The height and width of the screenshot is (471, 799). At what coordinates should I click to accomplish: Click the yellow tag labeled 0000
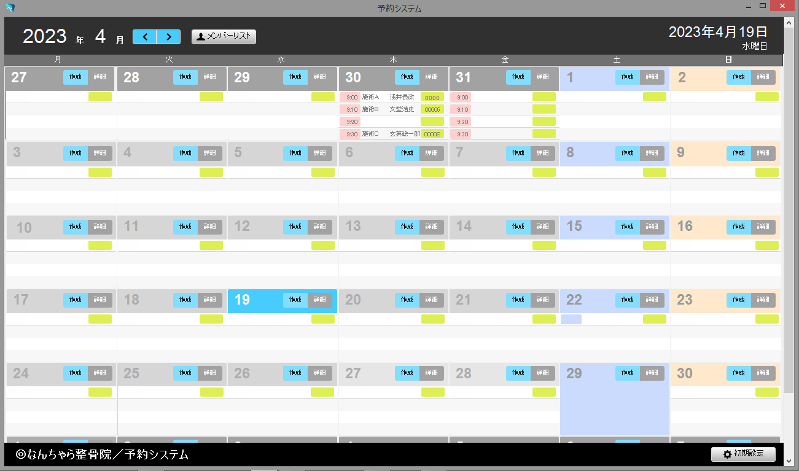pyautogui.click(x=432, y=97)
